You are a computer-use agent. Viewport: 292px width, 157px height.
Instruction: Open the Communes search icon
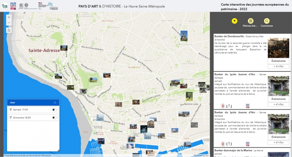tap(267, 21)
